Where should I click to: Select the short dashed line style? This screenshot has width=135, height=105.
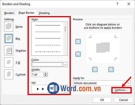pyautogui.click(x=48, y=38)
